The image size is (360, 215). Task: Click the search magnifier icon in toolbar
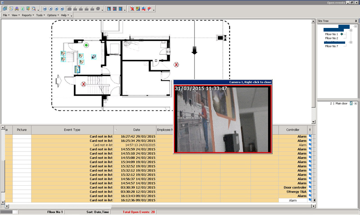tap(34, 9)
